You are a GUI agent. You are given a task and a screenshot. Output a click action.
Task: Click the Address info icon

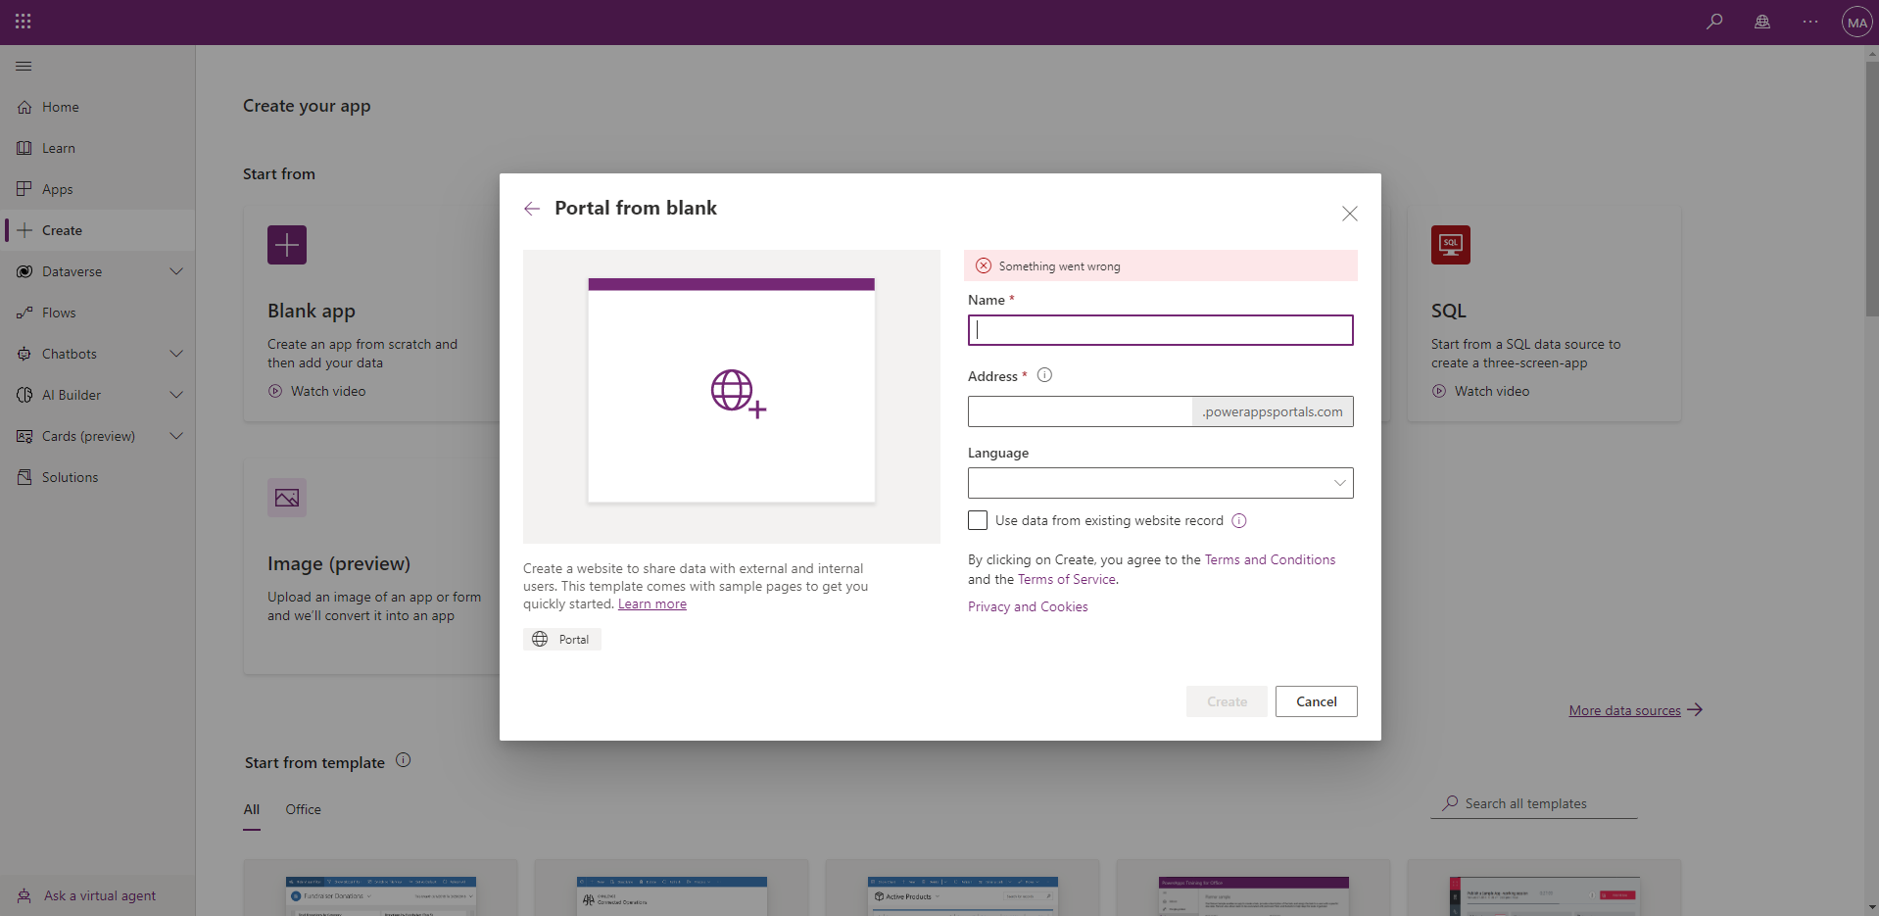(x=1044, y=375)
